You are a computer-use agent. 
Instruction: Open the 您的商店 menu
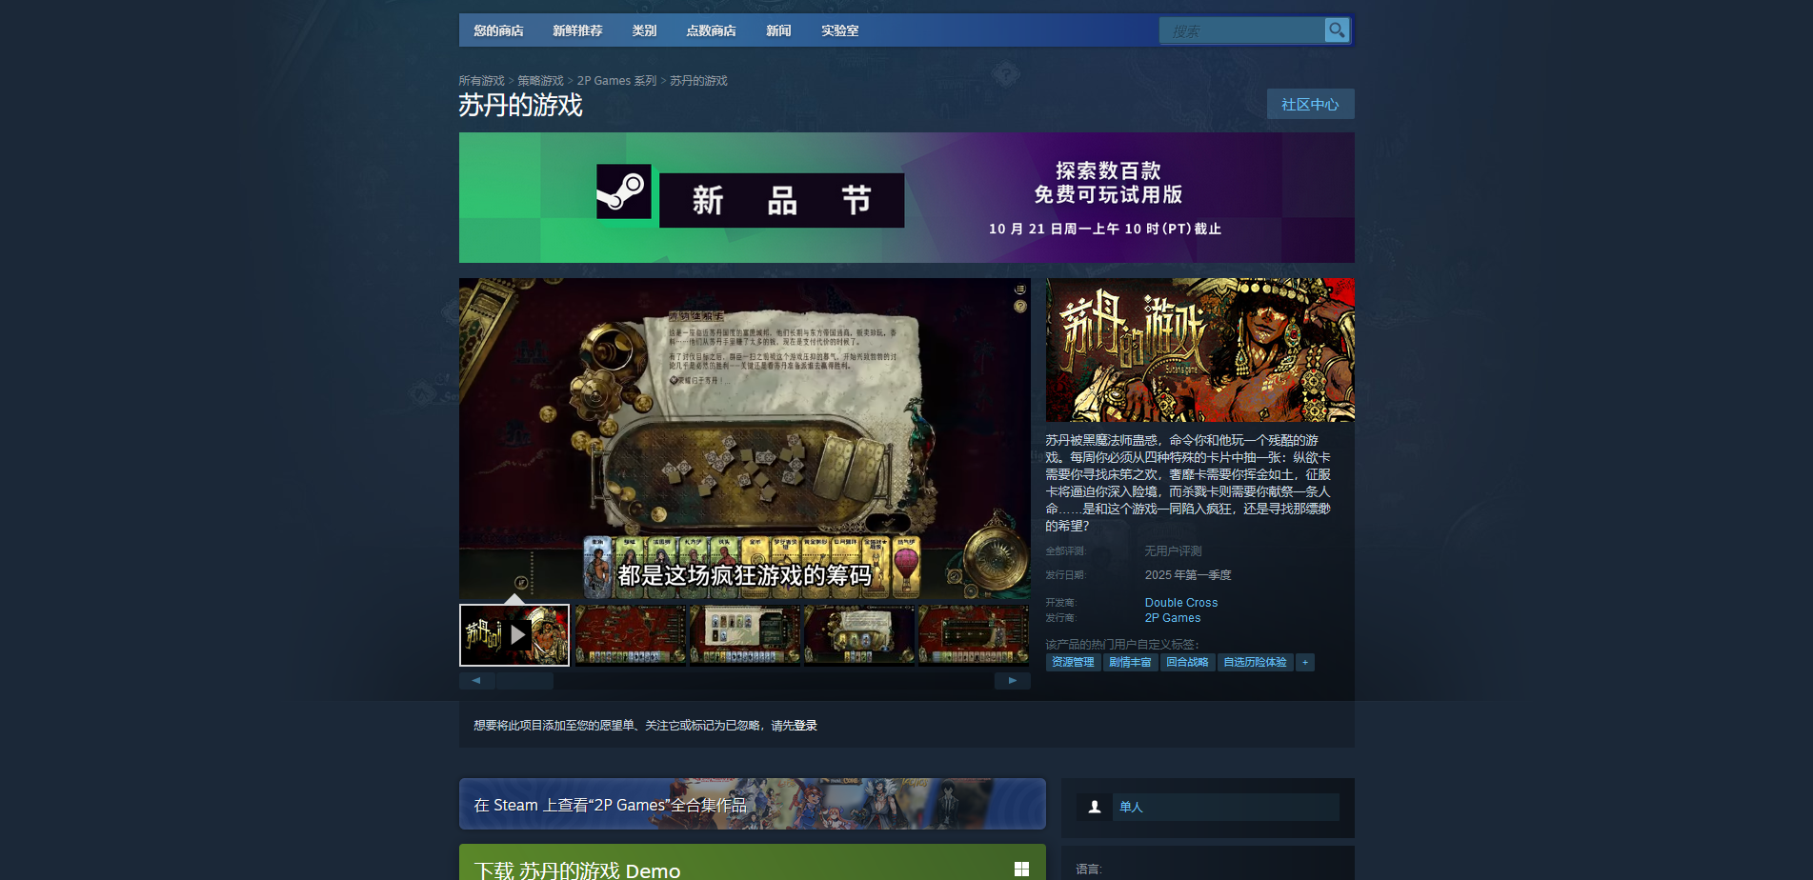[x=498, y=30]
